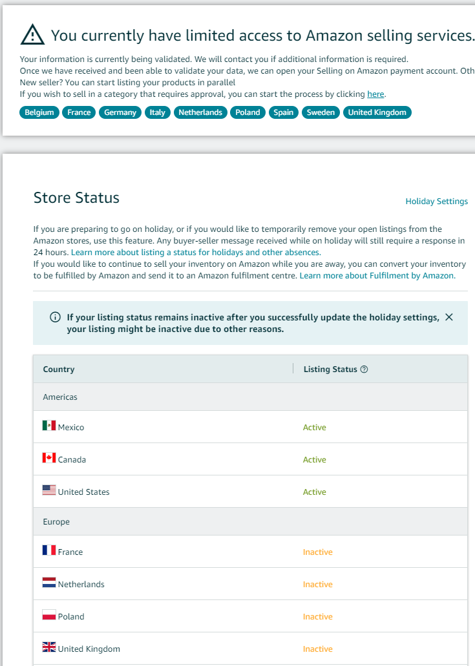Click Netherlands' Inactive status

(318, 585)
